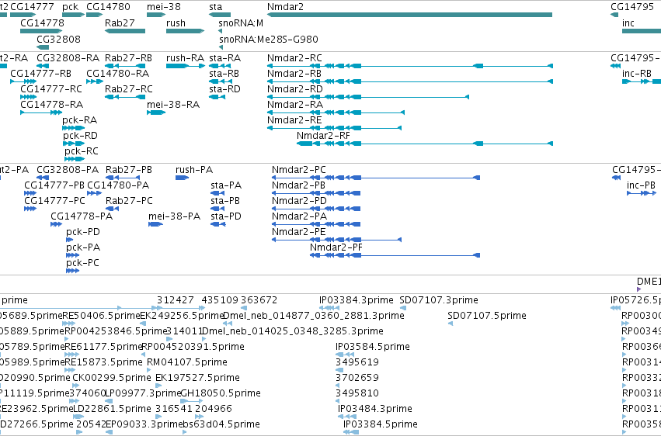The width and height of the screenshot is (661, 436).
Task: Select the Nmdar2-RE transcript
Action: tap(294, 120)
